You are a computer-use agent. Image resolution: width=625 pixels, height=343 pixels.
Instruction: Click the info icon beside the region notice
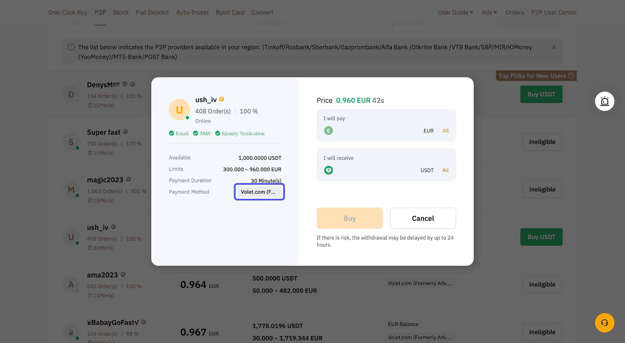point(71,47)
